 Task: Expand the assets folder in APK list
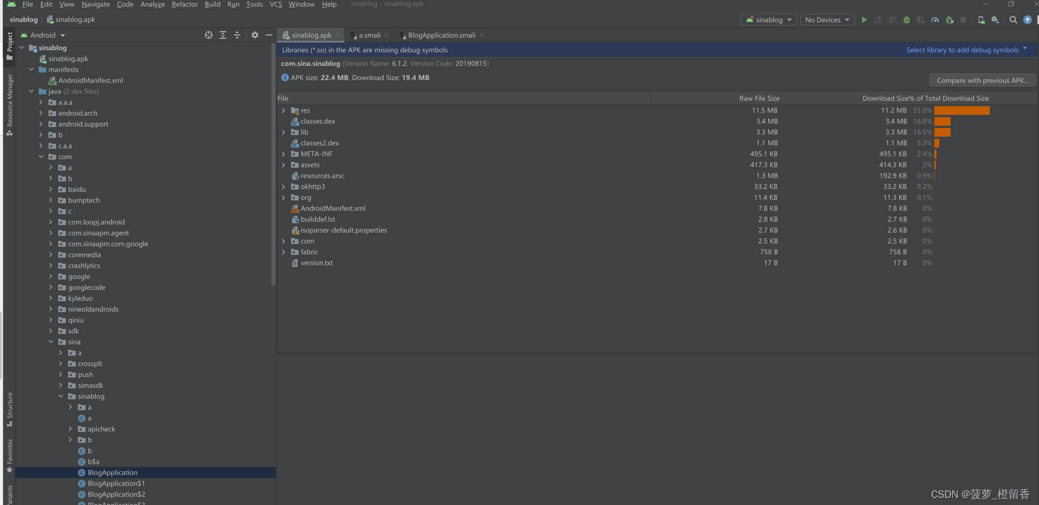[283, 165]
